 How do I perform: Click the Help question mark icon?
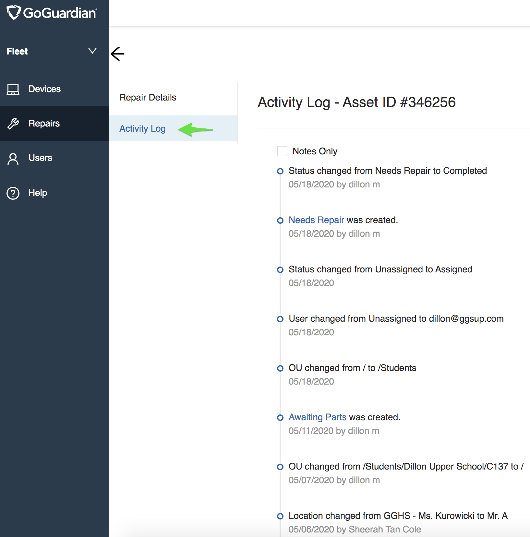click(x=13, y=193)
